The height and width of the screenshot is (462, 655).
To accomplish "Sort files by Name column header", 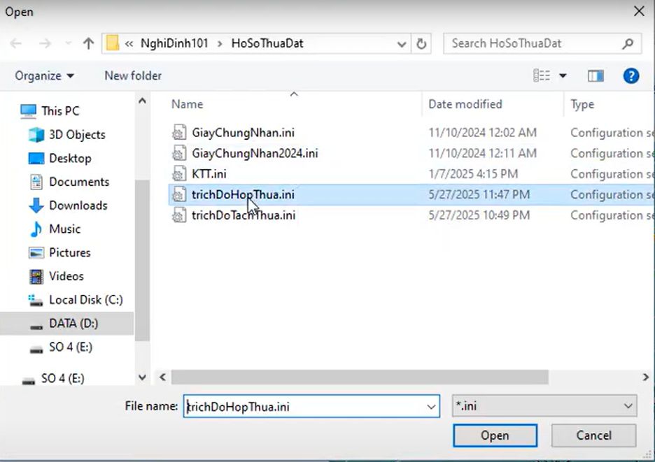I will [x=188, y=104].
